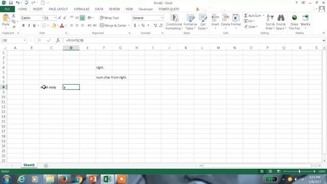Toggle Underline formatting

tap(34, 26)
